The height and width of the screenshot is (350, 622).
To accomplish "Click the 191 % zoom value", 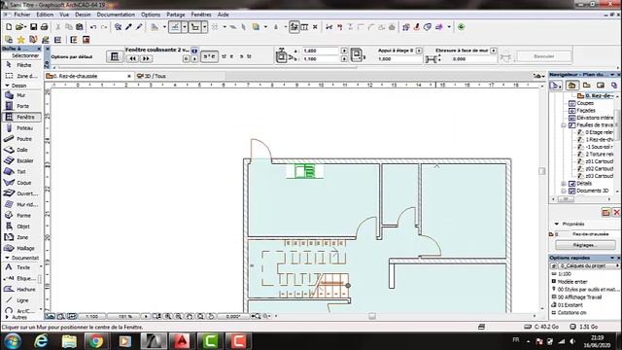I will 124,317.
